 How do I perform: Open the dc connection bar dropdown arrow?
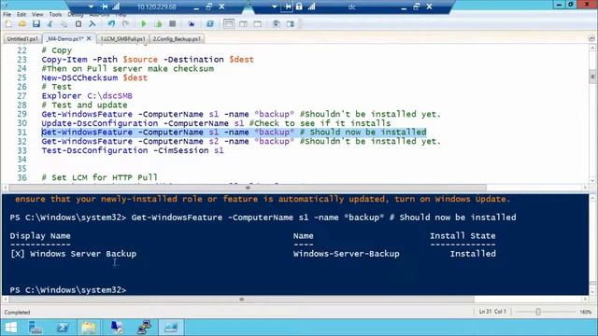coord(274,7)
